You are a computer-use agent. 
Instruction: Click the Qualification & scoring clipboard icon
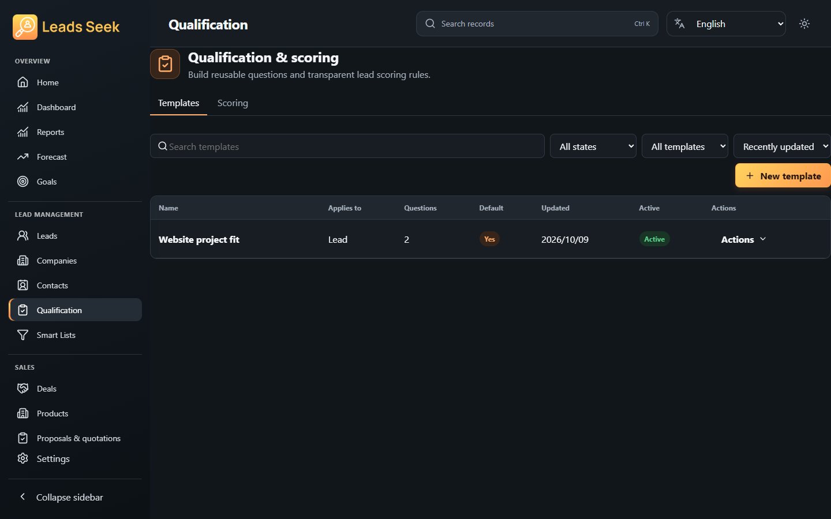click(165, 64)
